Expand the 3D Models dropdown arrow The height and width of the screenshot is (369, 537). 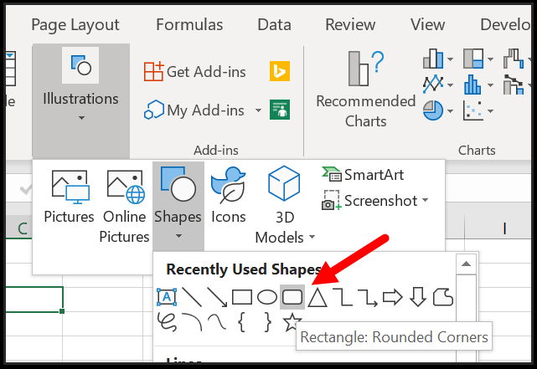click(x=312, y=237)
